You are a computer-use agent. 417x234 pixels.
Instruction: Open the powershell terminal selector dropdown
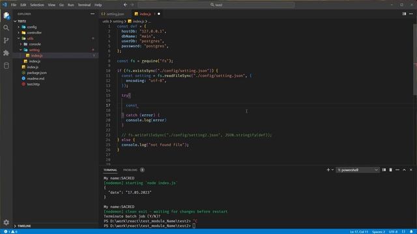coord(357,170)
